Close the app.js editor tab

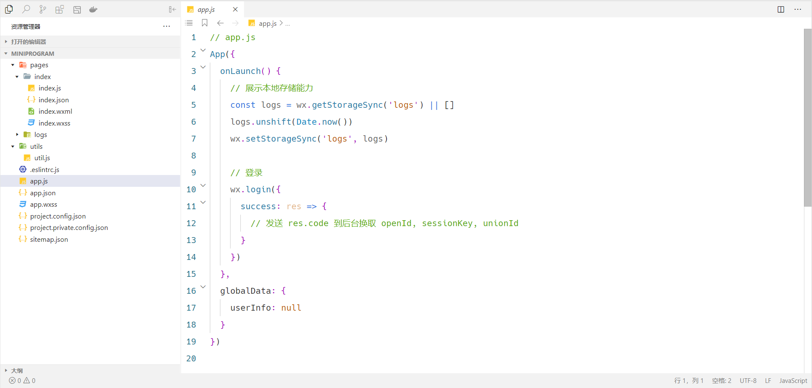click(235, 9)
